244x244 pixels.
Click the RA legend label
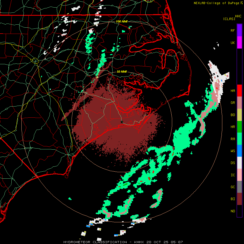click(233, 139)
